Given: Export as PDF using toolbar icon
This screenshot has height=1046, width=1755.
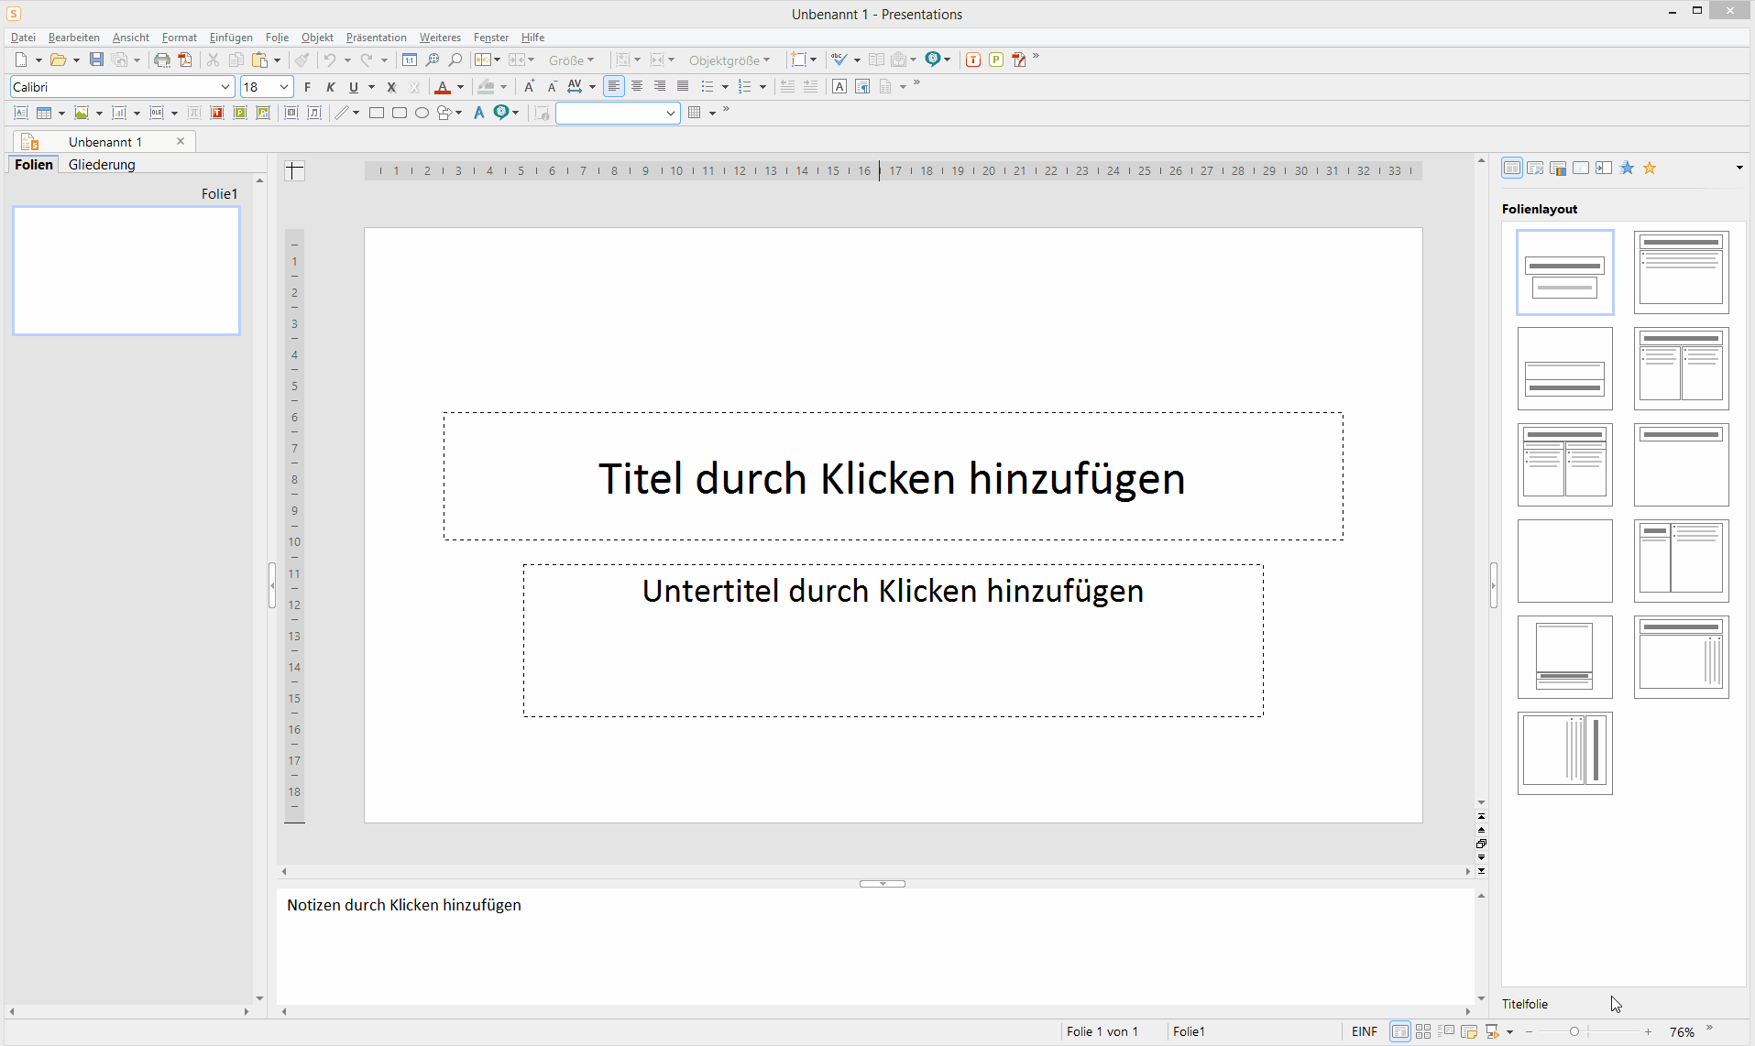Looking at the screenshot, I should point(185,60).
